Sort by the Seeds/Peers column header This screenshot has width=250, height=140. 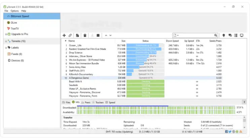[215, 41]
